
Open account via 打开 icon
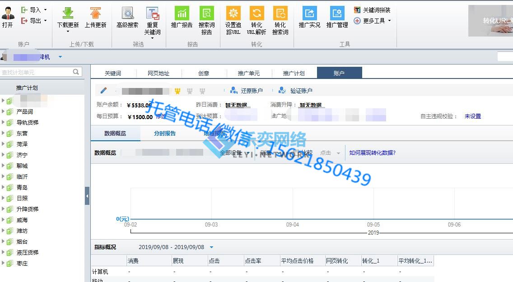coord(8,13)
